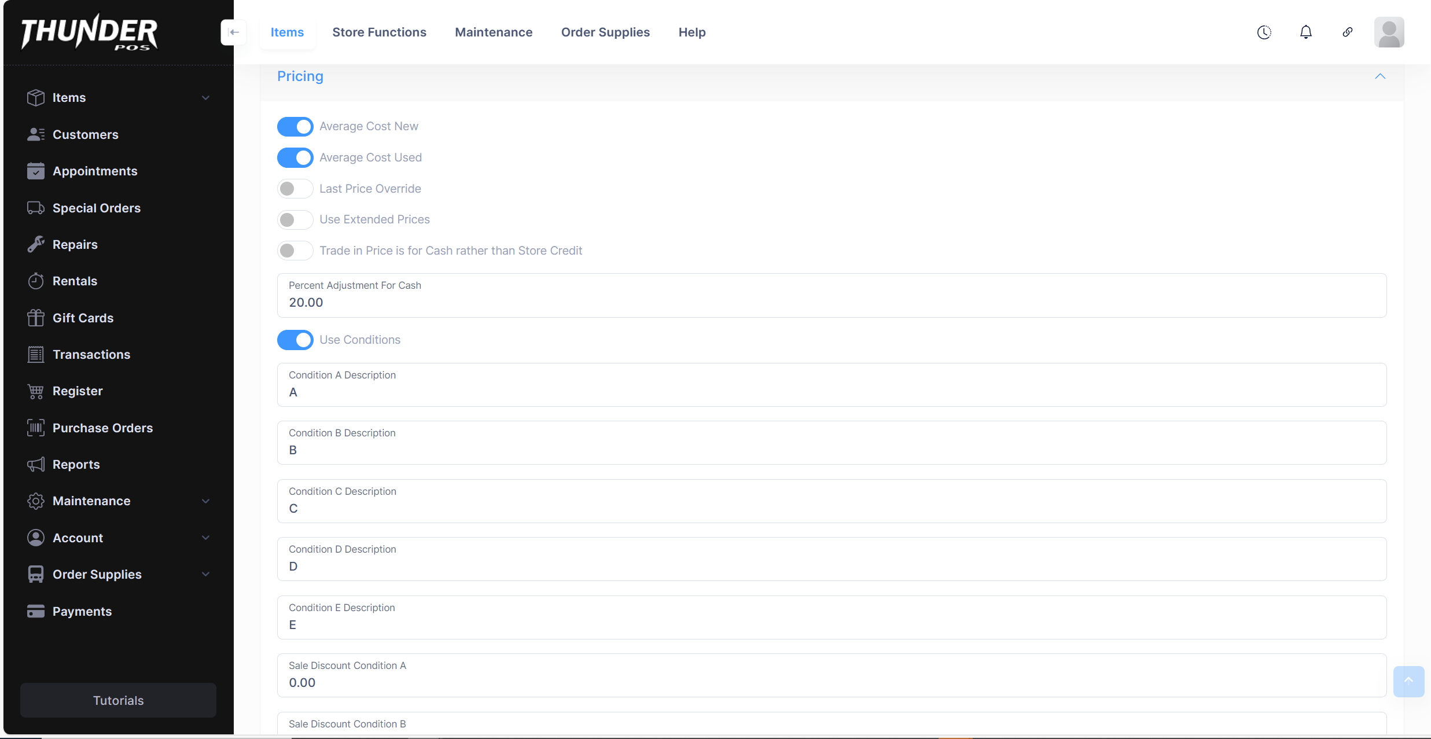Open Register via cart icon
The width and height of the screenshot is (1431, 739).
(36, 391)
